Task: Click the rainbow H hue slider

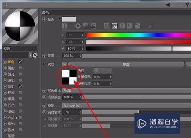Action: pos(138,35)
